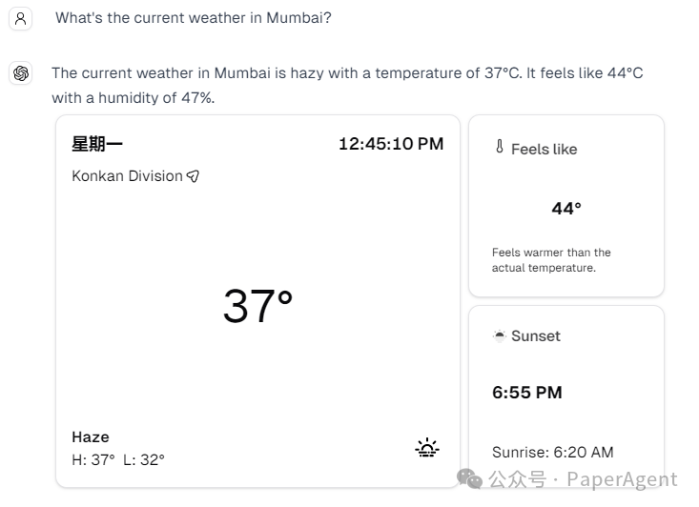Select the Konkan Division location label
Image resolution: width=699 pixels, height=507 pixels.
127,176
